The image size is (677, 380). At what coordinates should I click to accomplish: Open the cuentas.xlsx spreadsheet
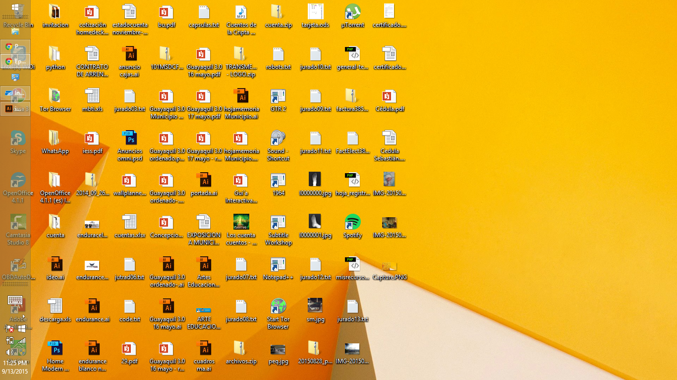coord(130,226)
